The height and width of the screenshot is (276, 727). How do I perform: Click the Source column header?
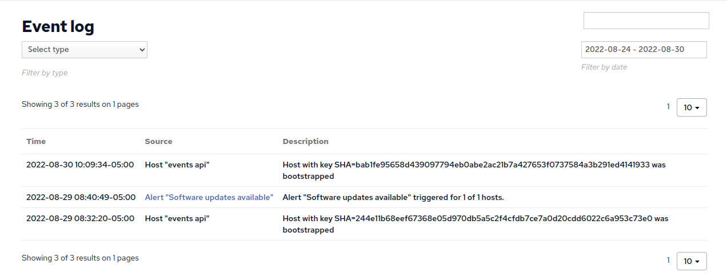pyautogui.click(x=158, y=141)
